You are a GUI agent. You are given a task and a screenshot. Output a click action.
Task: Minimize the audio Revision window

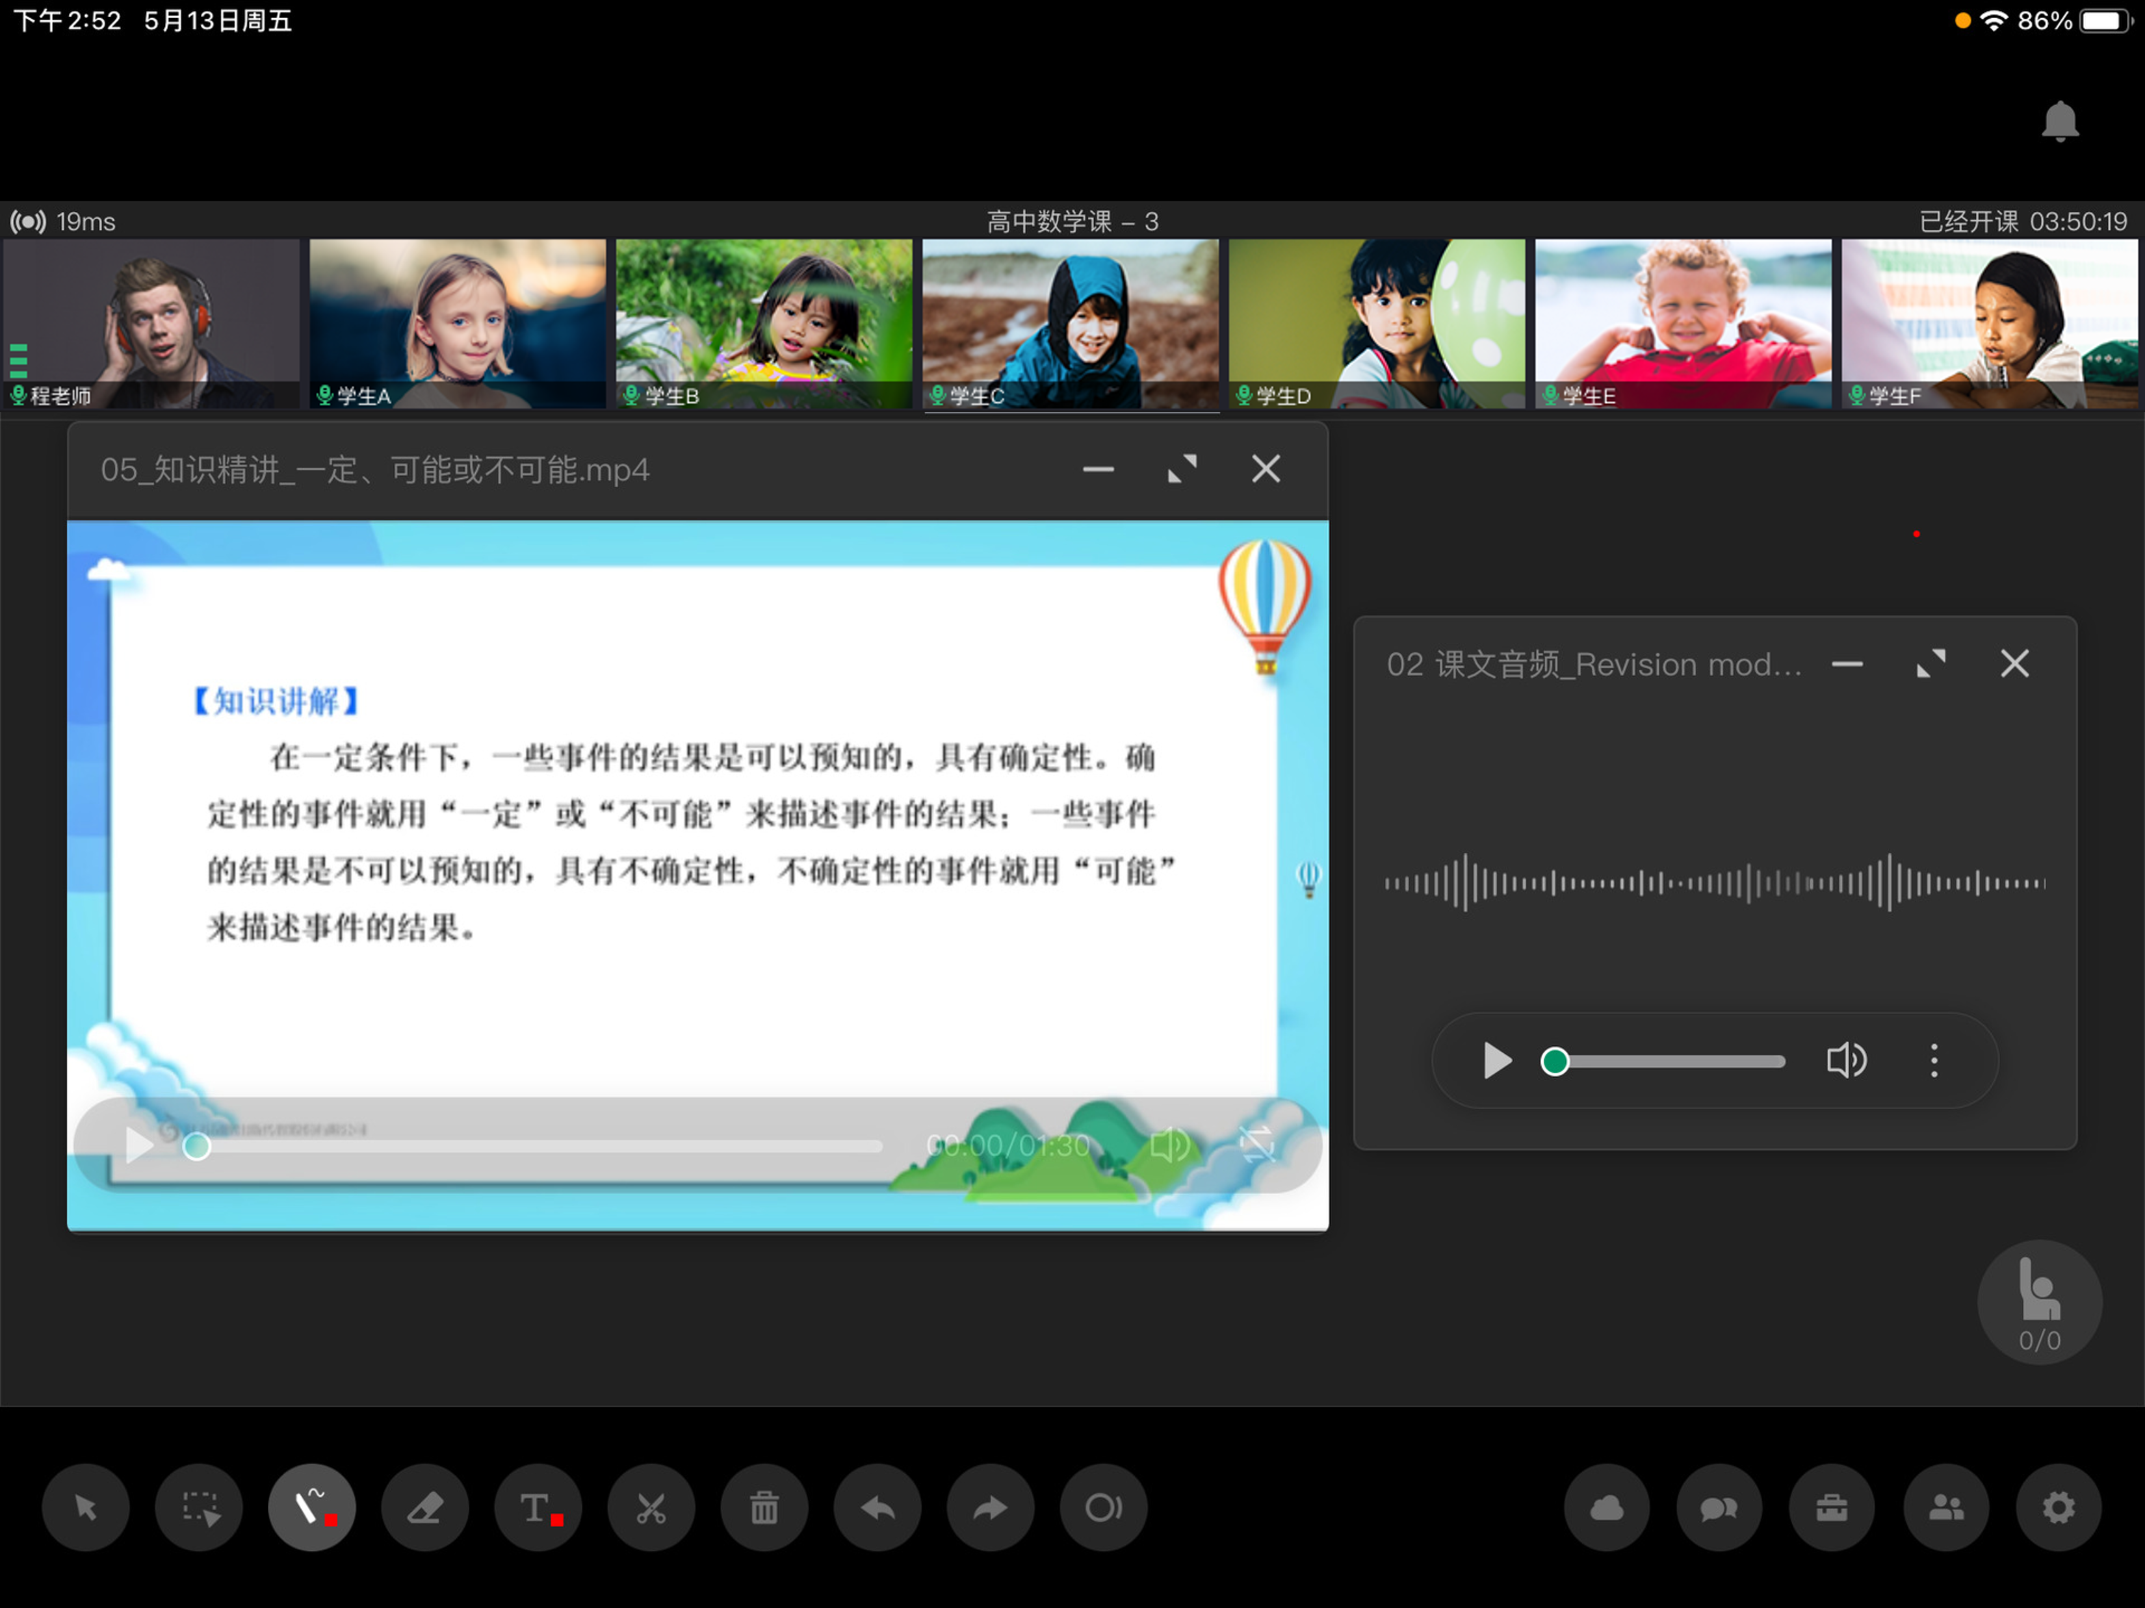click(1847, 664)
